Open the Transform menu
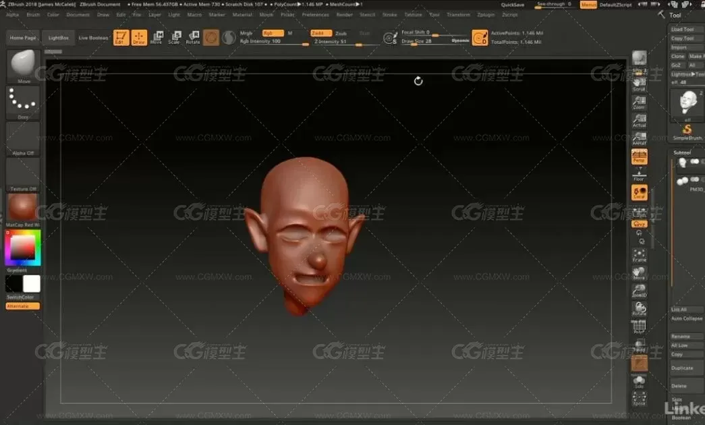Image resolution: width=705 pixels, height=425 pixels. coord(458,15)
